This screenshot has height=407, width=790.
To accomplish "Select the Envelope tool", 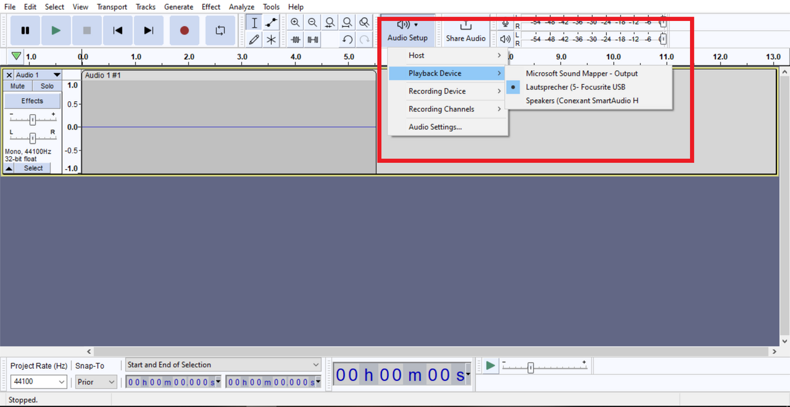I will pos(271,23).
